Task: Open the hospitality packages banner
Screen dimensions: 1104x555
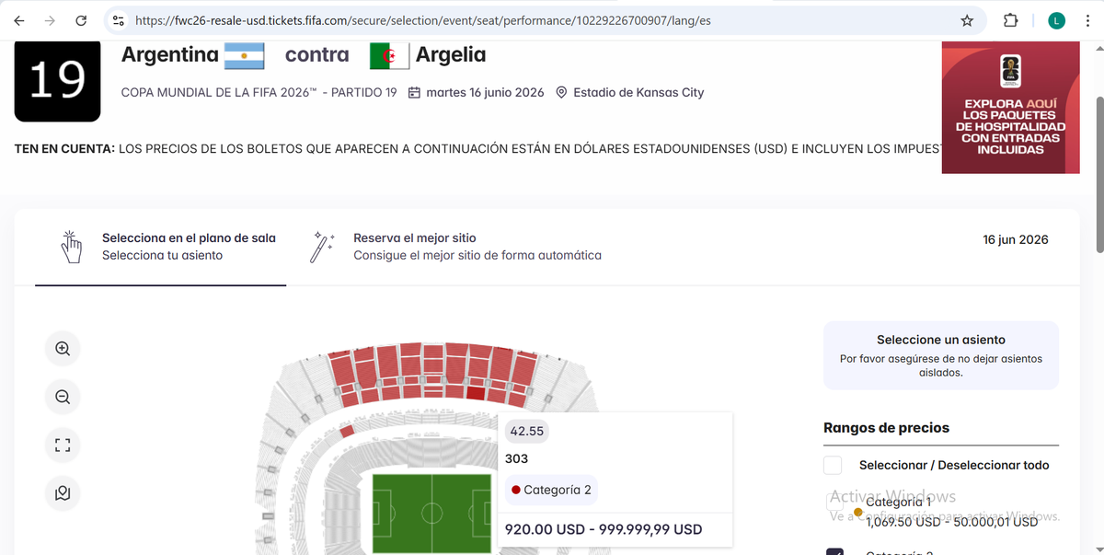Action: (x=1010, y=108)
